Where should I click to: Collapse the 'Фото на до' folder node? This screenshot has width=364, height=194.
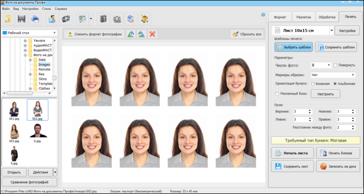point(25,55)
